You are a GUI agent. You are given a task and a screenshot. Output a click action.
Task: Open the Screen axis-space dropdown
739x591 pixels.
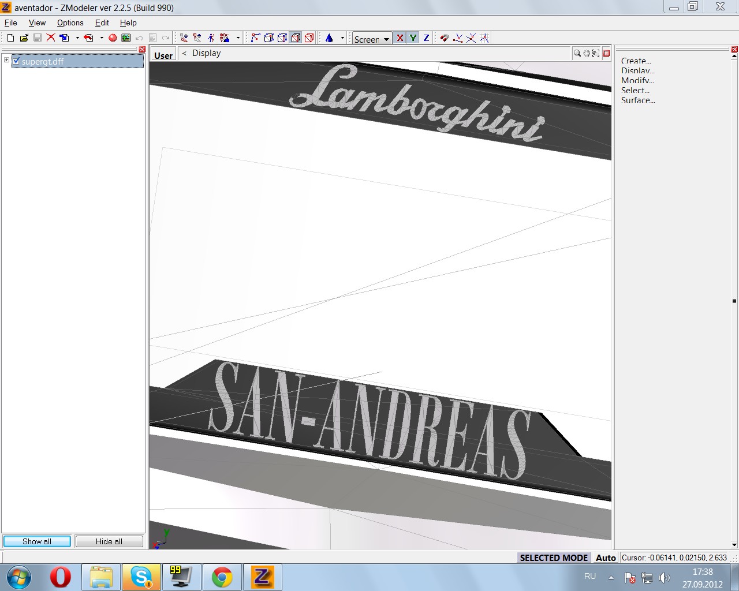(372, 39)
